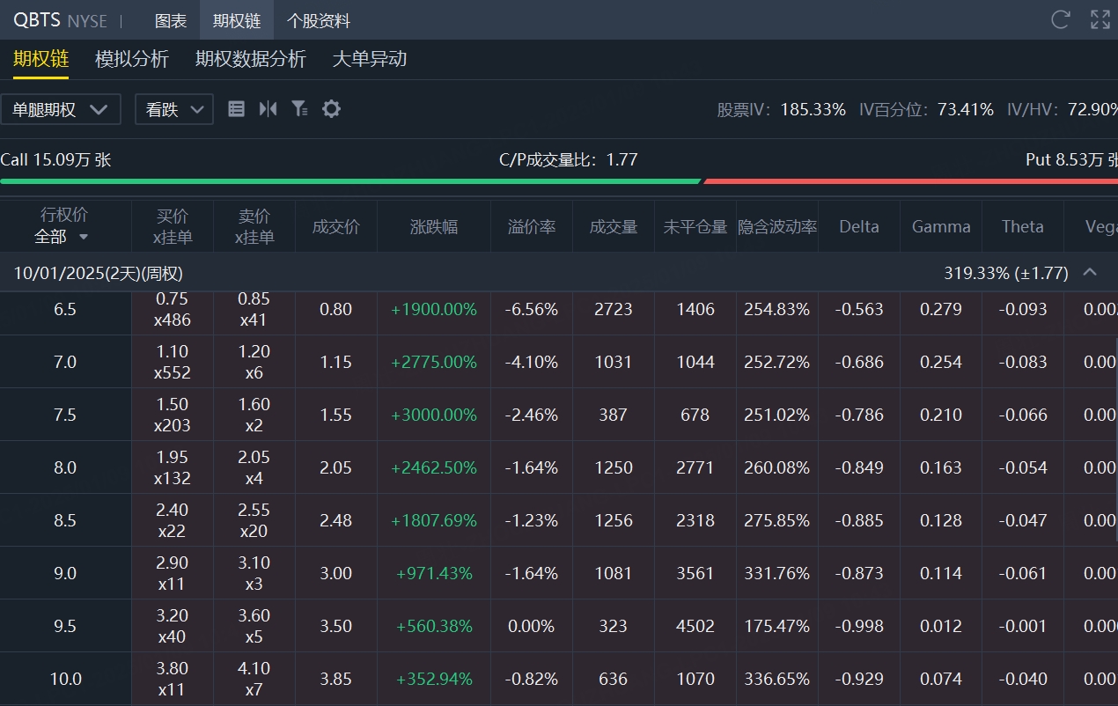Click ask price 2.55 x20
Image resolution: width=1118 pixels, height=706 pixels.
coord(254,520)
